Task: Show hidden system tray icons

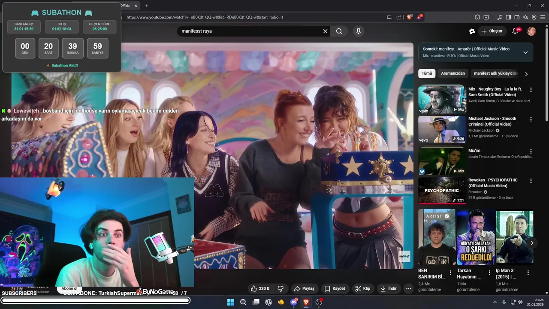Action: (x=495, y=302)
